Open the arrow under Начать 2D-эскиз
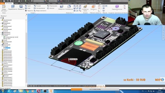This screenshot has height=93, width=165. 7,10
